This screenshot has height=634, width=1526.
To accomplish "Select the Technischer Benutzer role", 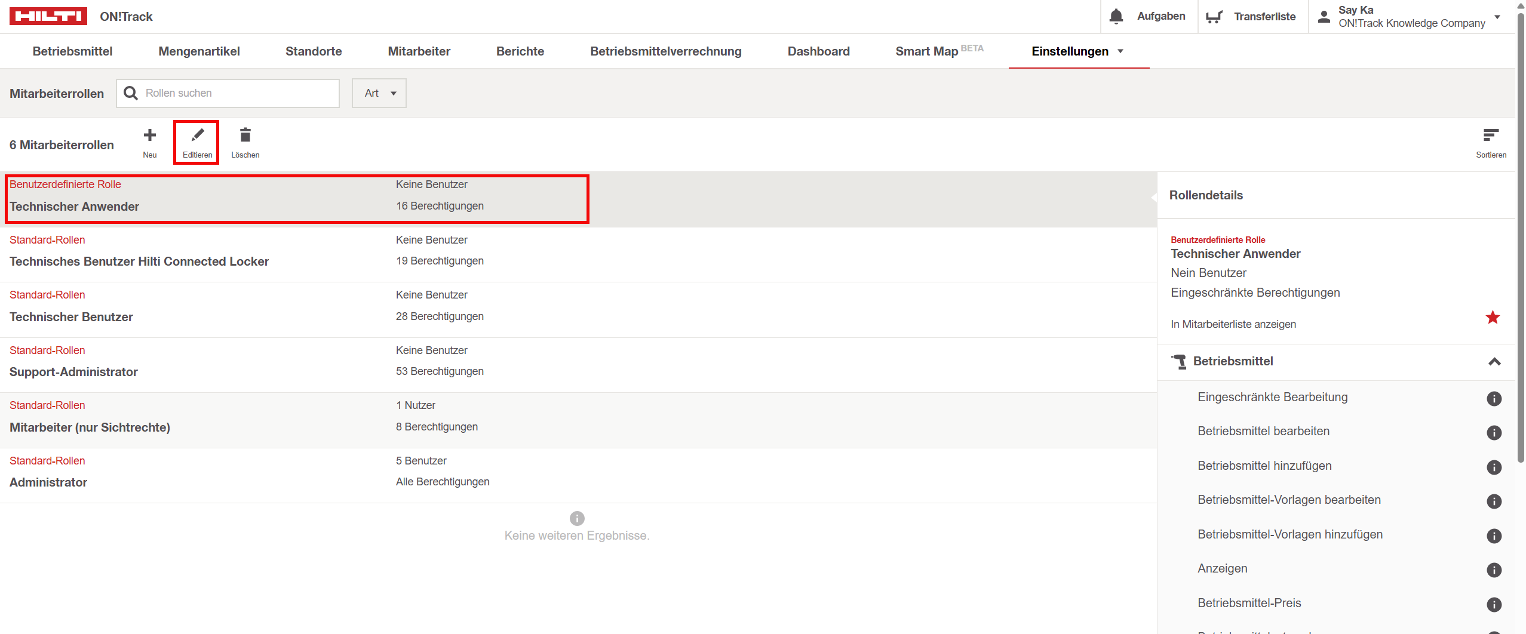I will [578, 310].
